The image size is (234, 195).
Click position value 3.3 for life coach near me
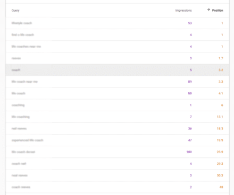coord(221,82)
